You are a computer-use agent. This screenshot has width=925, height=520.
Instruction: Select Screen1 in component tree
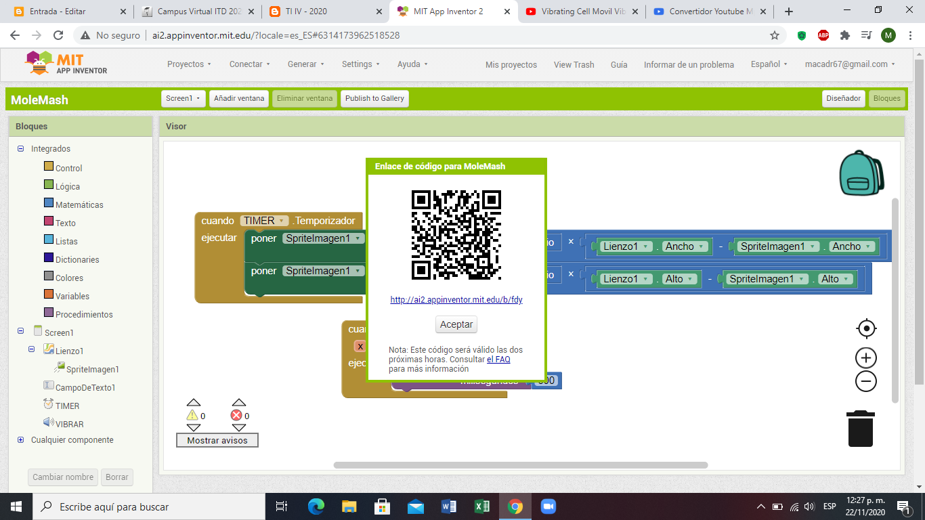[x=59, y=332]
